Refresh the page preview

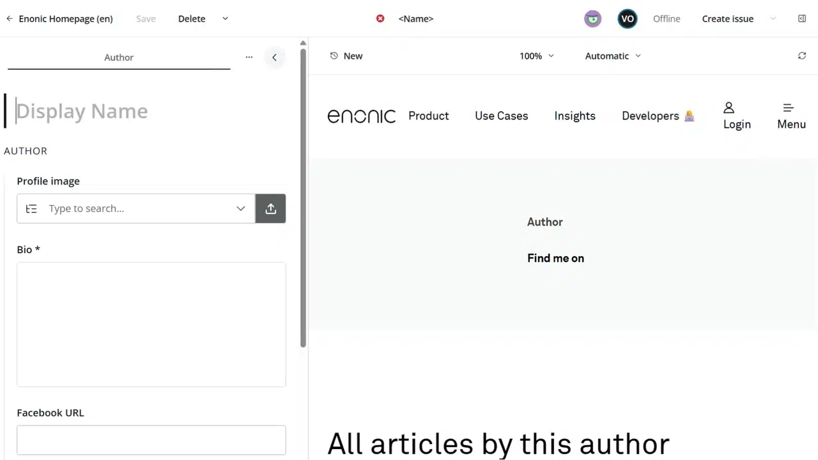pos(802,56)
